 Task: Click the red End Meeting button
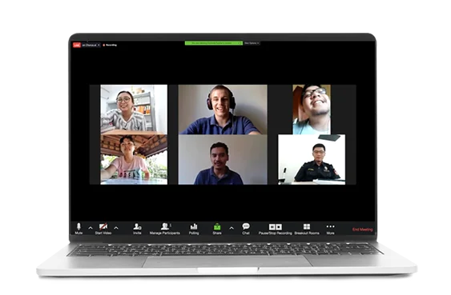[x=362, y=229]
